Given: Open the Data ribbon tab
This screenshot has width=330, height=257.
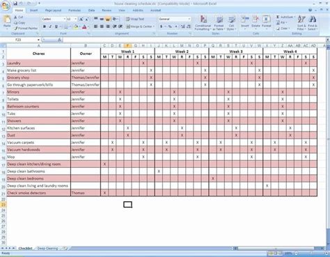Looking at the screenshot, I should pos(91,10).
